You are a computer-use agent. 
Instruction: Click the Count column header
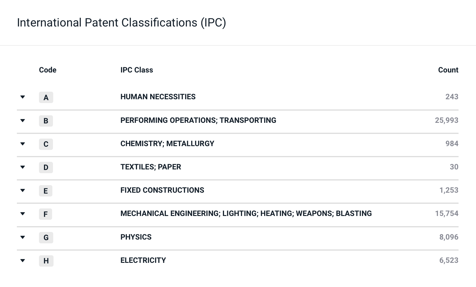(448, 70)
